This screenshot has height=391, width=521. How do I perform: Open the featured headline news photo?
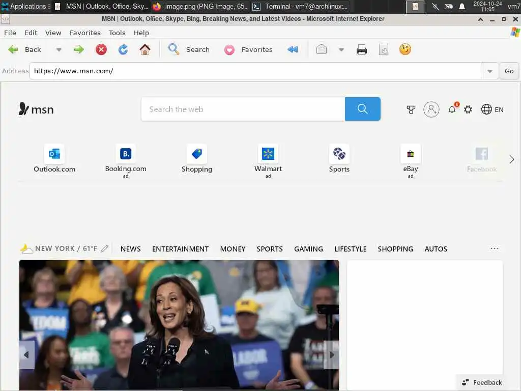pos(179,325)
